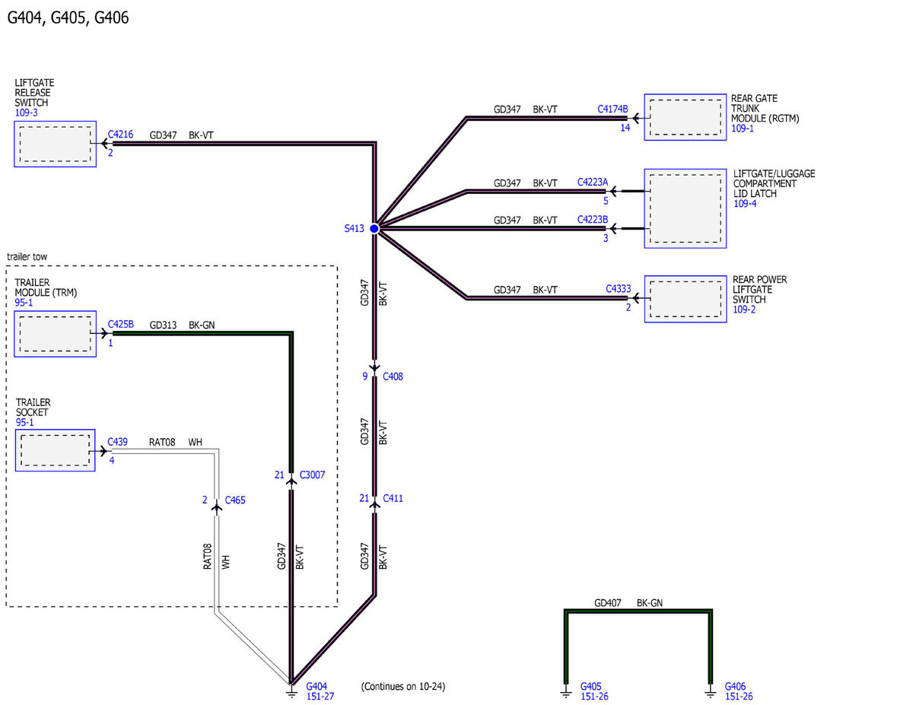The width and height of the screenshot is (913, 705).
Task: Click the G406 ground symbol
Action: click(x=710, y=691)
